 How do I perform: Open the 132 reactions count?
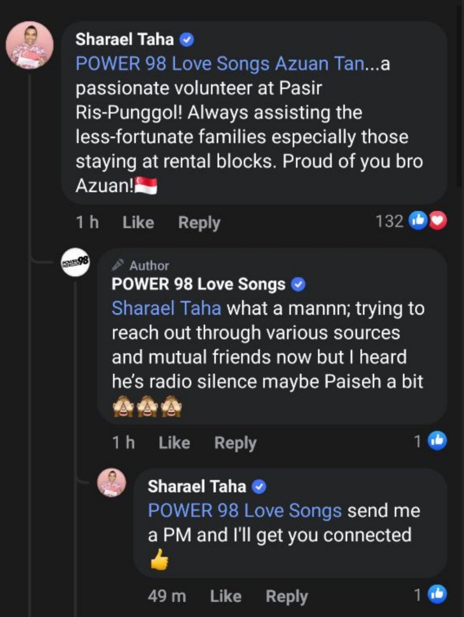(390, 221)
